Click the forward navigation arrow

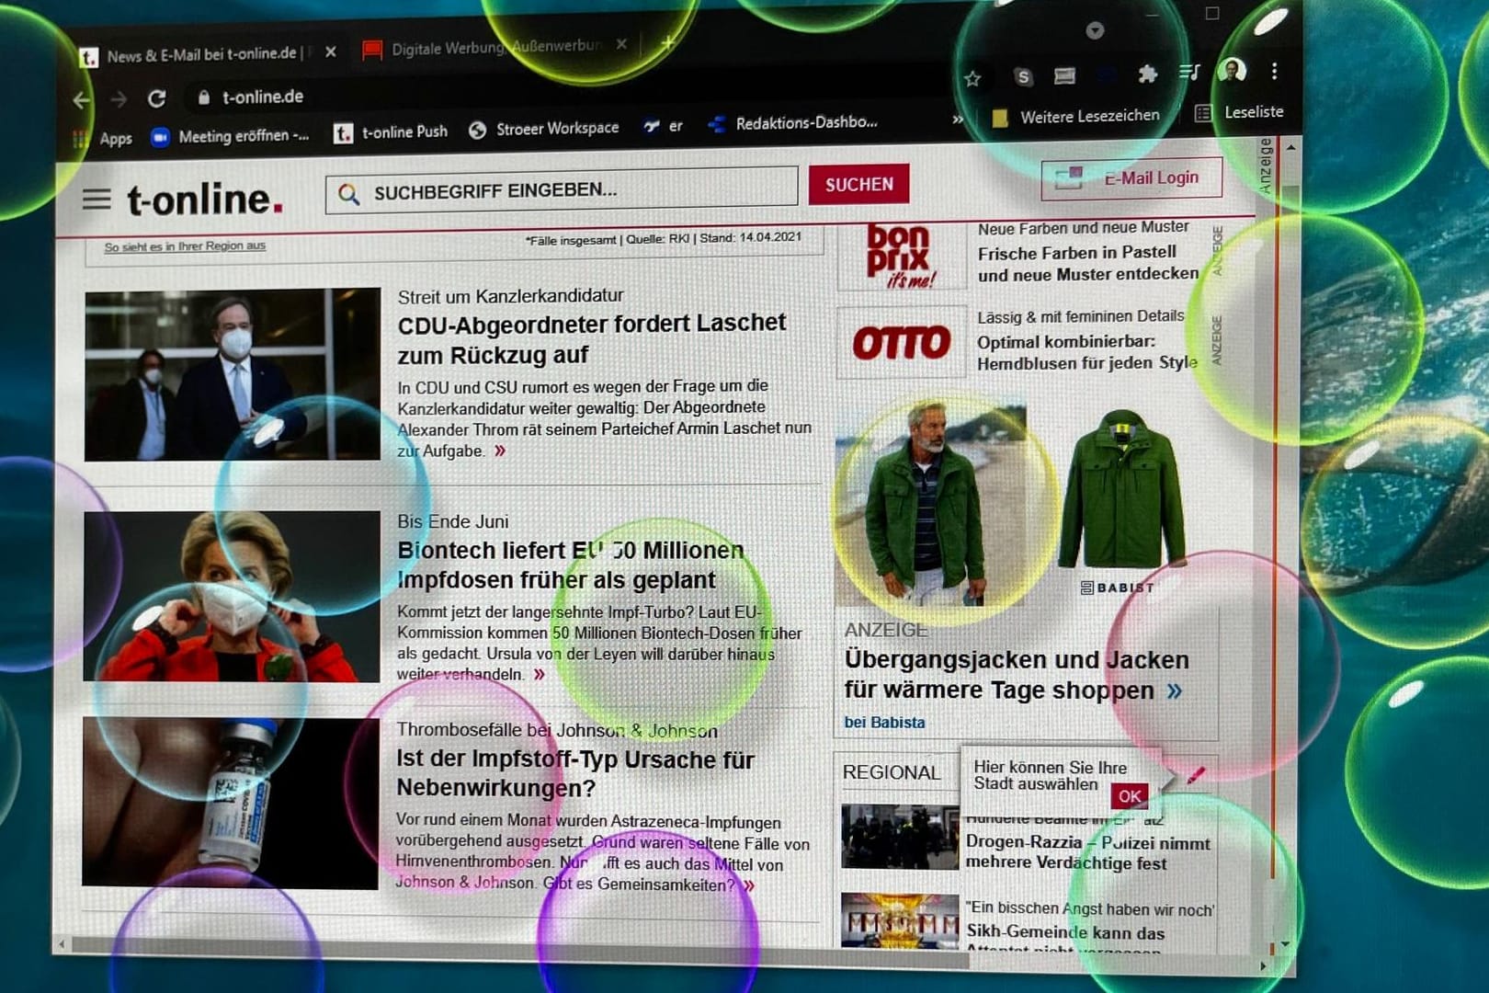119,99
